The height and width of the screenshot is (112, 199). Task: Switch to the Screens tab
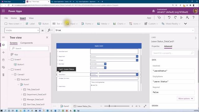(14, 43)
